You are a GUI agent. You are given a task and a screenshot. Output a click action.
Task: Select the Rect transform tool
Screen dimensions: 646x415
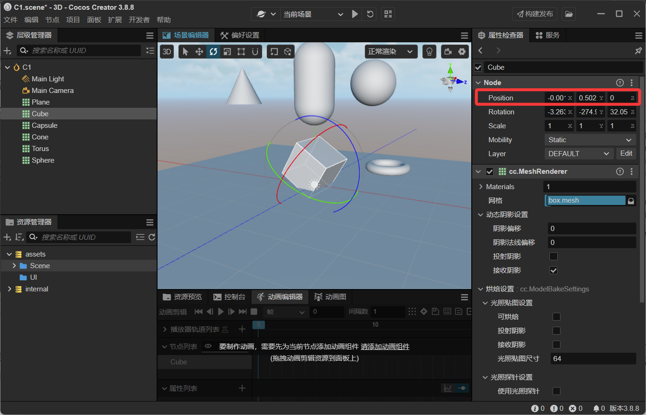click(x=241, y=52)
